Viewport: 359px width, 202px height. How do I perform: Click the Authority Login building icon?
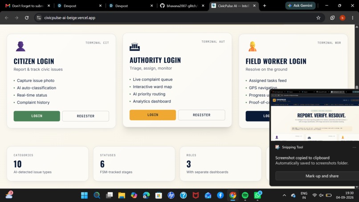(x=135, y=46)
